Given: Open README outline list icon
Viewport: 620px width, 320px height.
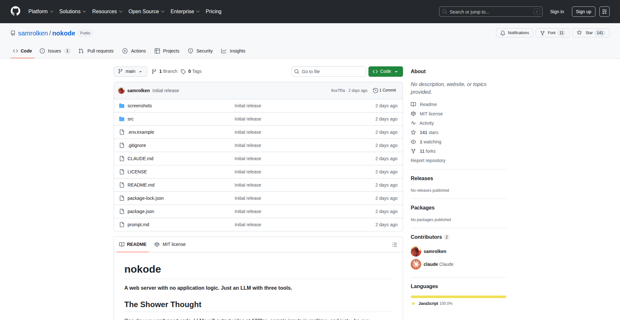Looking at the screenshot, I should coord(394,245).
